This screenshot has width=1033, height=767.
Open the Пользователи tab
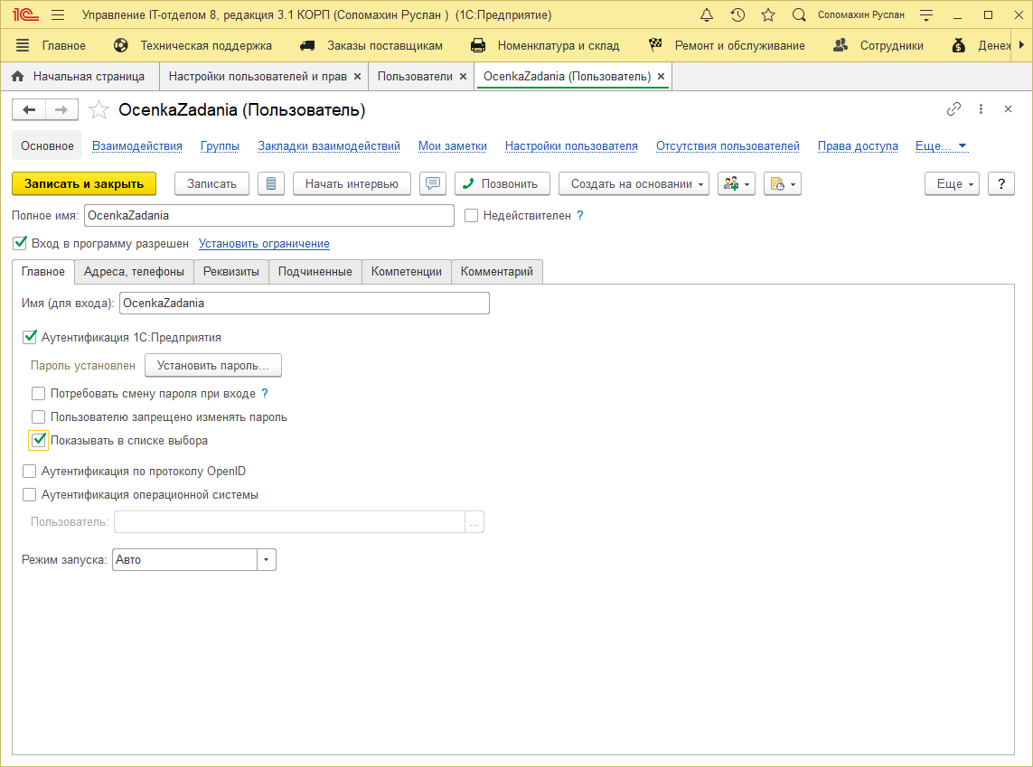click(x=415, y=77)
